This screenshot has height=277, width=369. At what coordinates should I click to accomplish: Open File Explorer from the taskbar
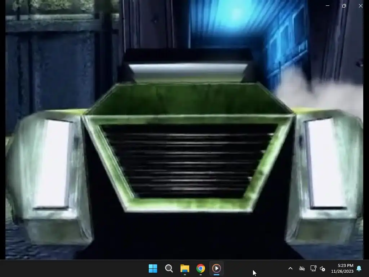point(185,268)
